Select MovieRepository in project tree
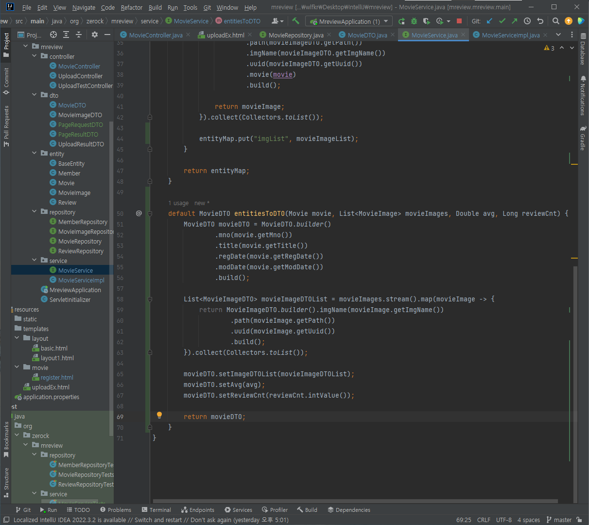Viewport: 589px width, 525px height. 80,241
